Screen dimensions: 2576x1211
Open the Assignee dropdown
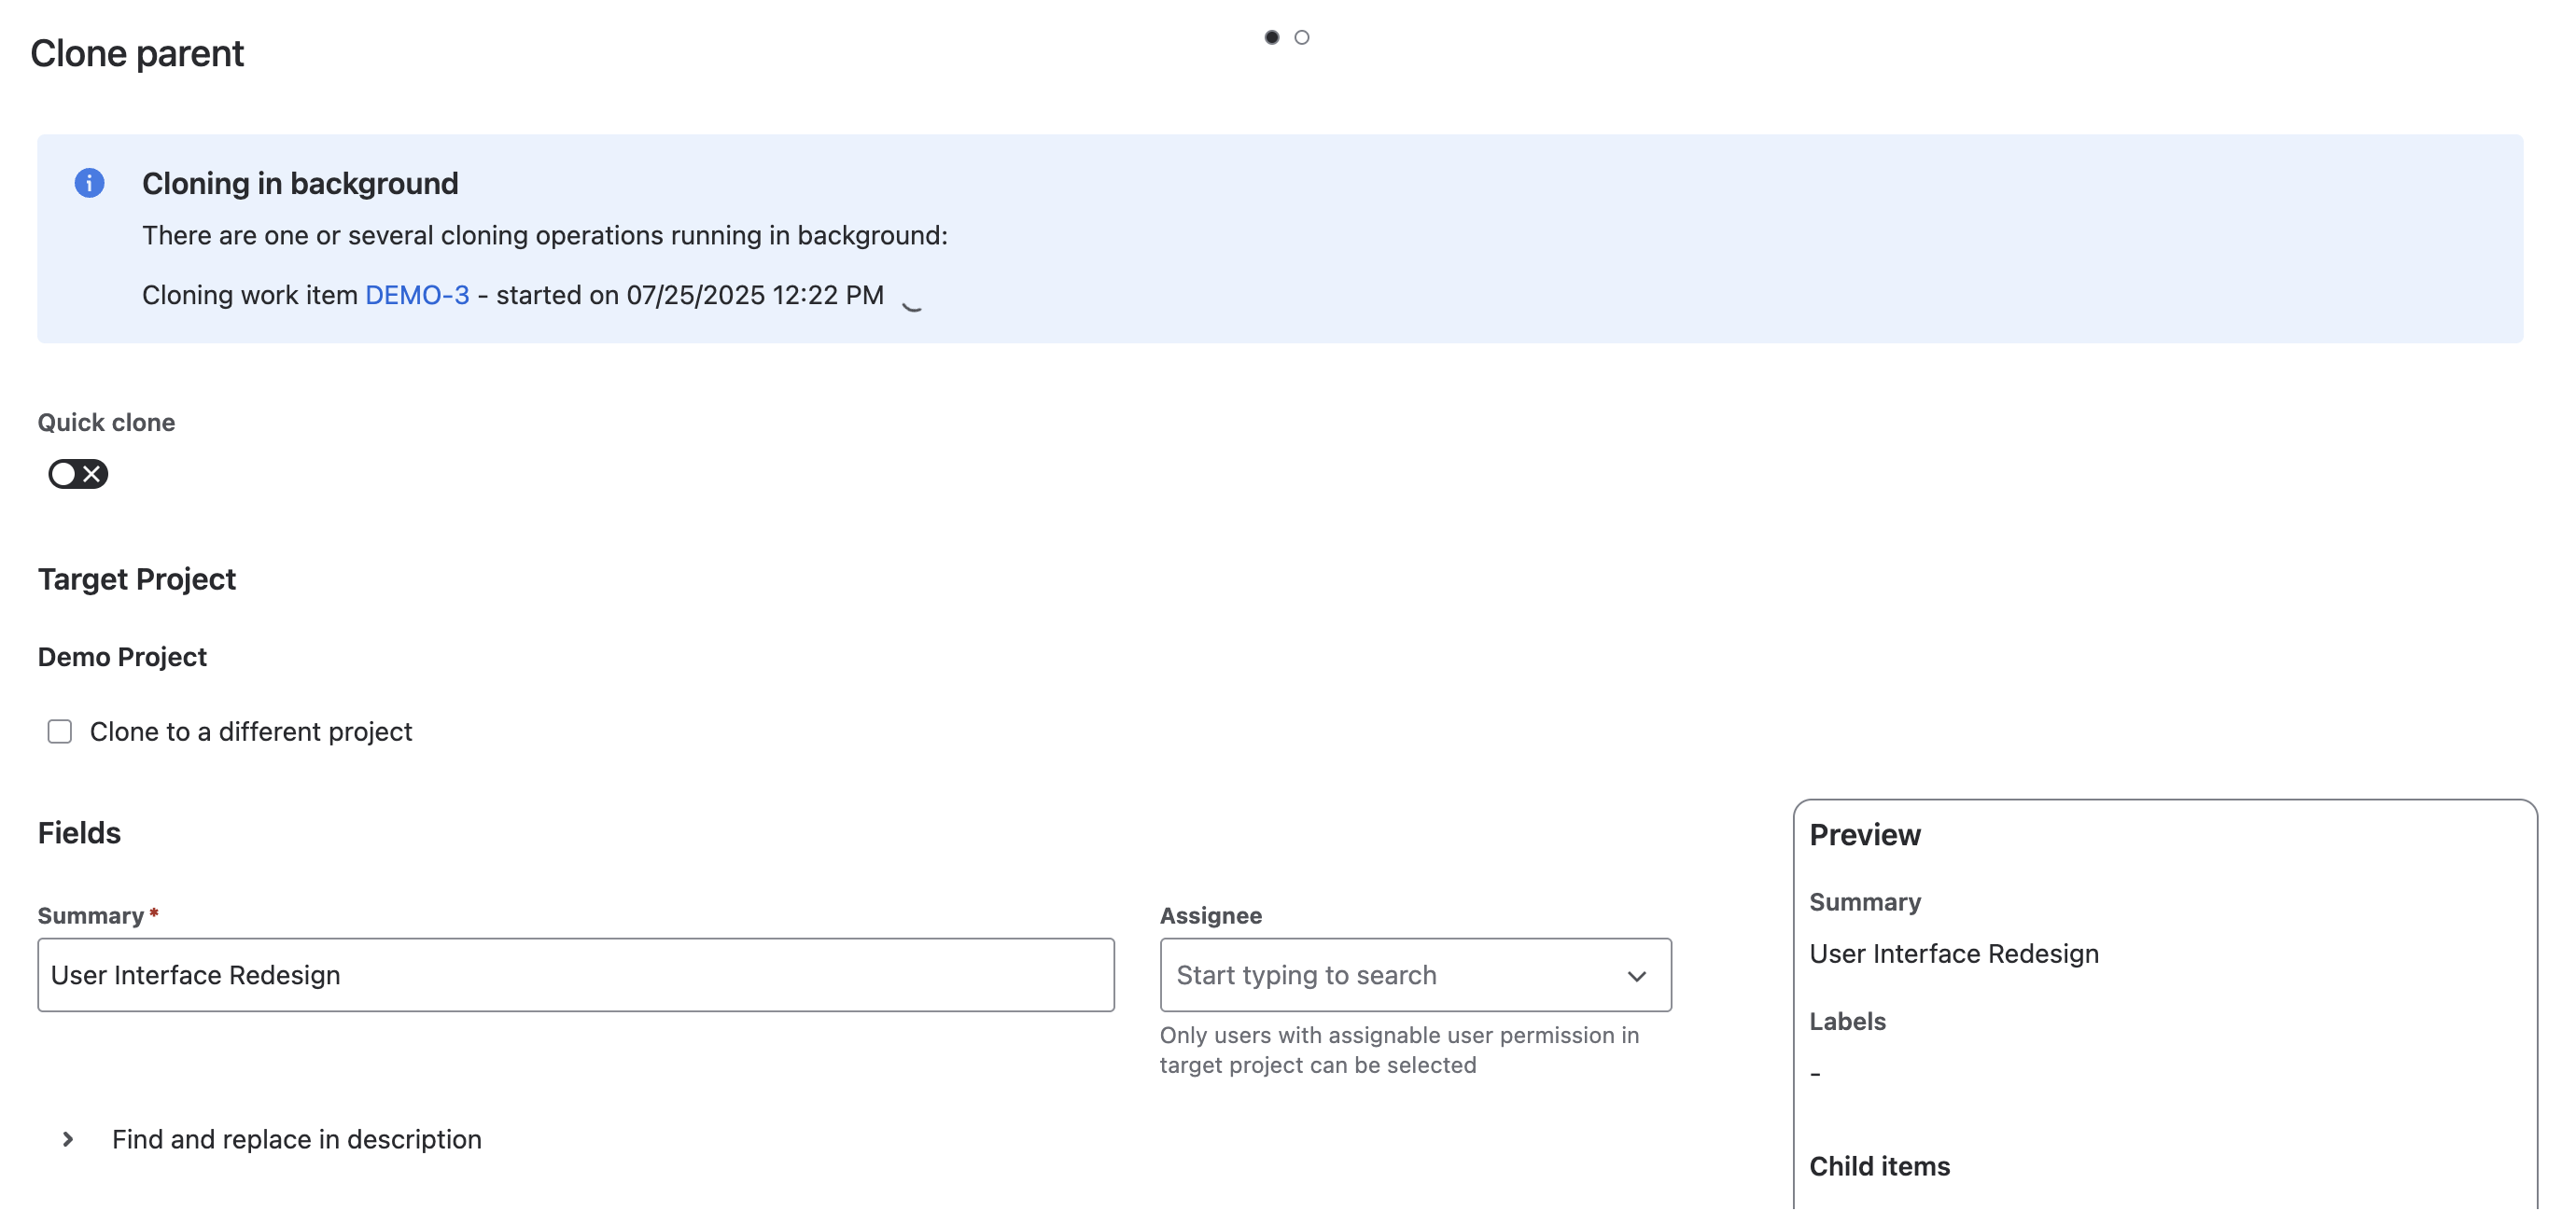[1413, 975]
